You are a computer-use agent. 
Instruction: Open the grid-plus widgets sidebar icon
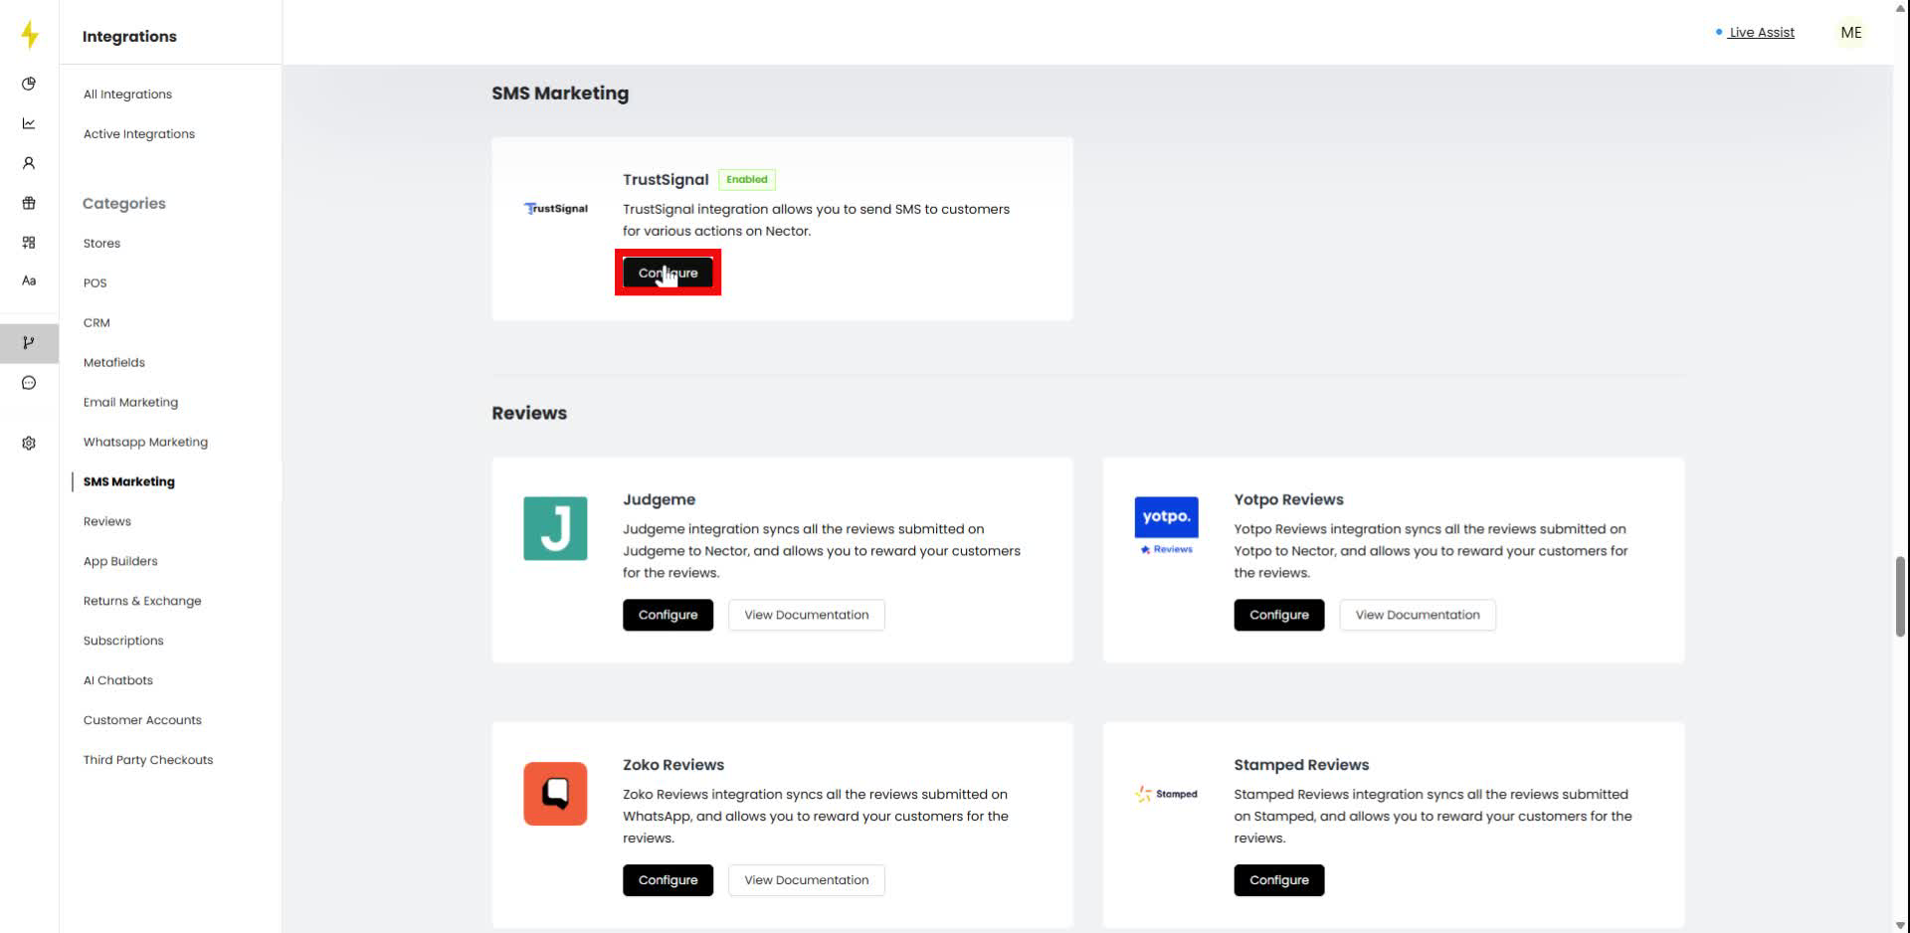tap(29, 243)
